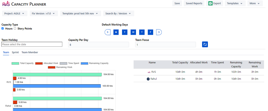Open the Fix Version v7.0 dropdown
268x111 pixels.
tap(44, 13)
